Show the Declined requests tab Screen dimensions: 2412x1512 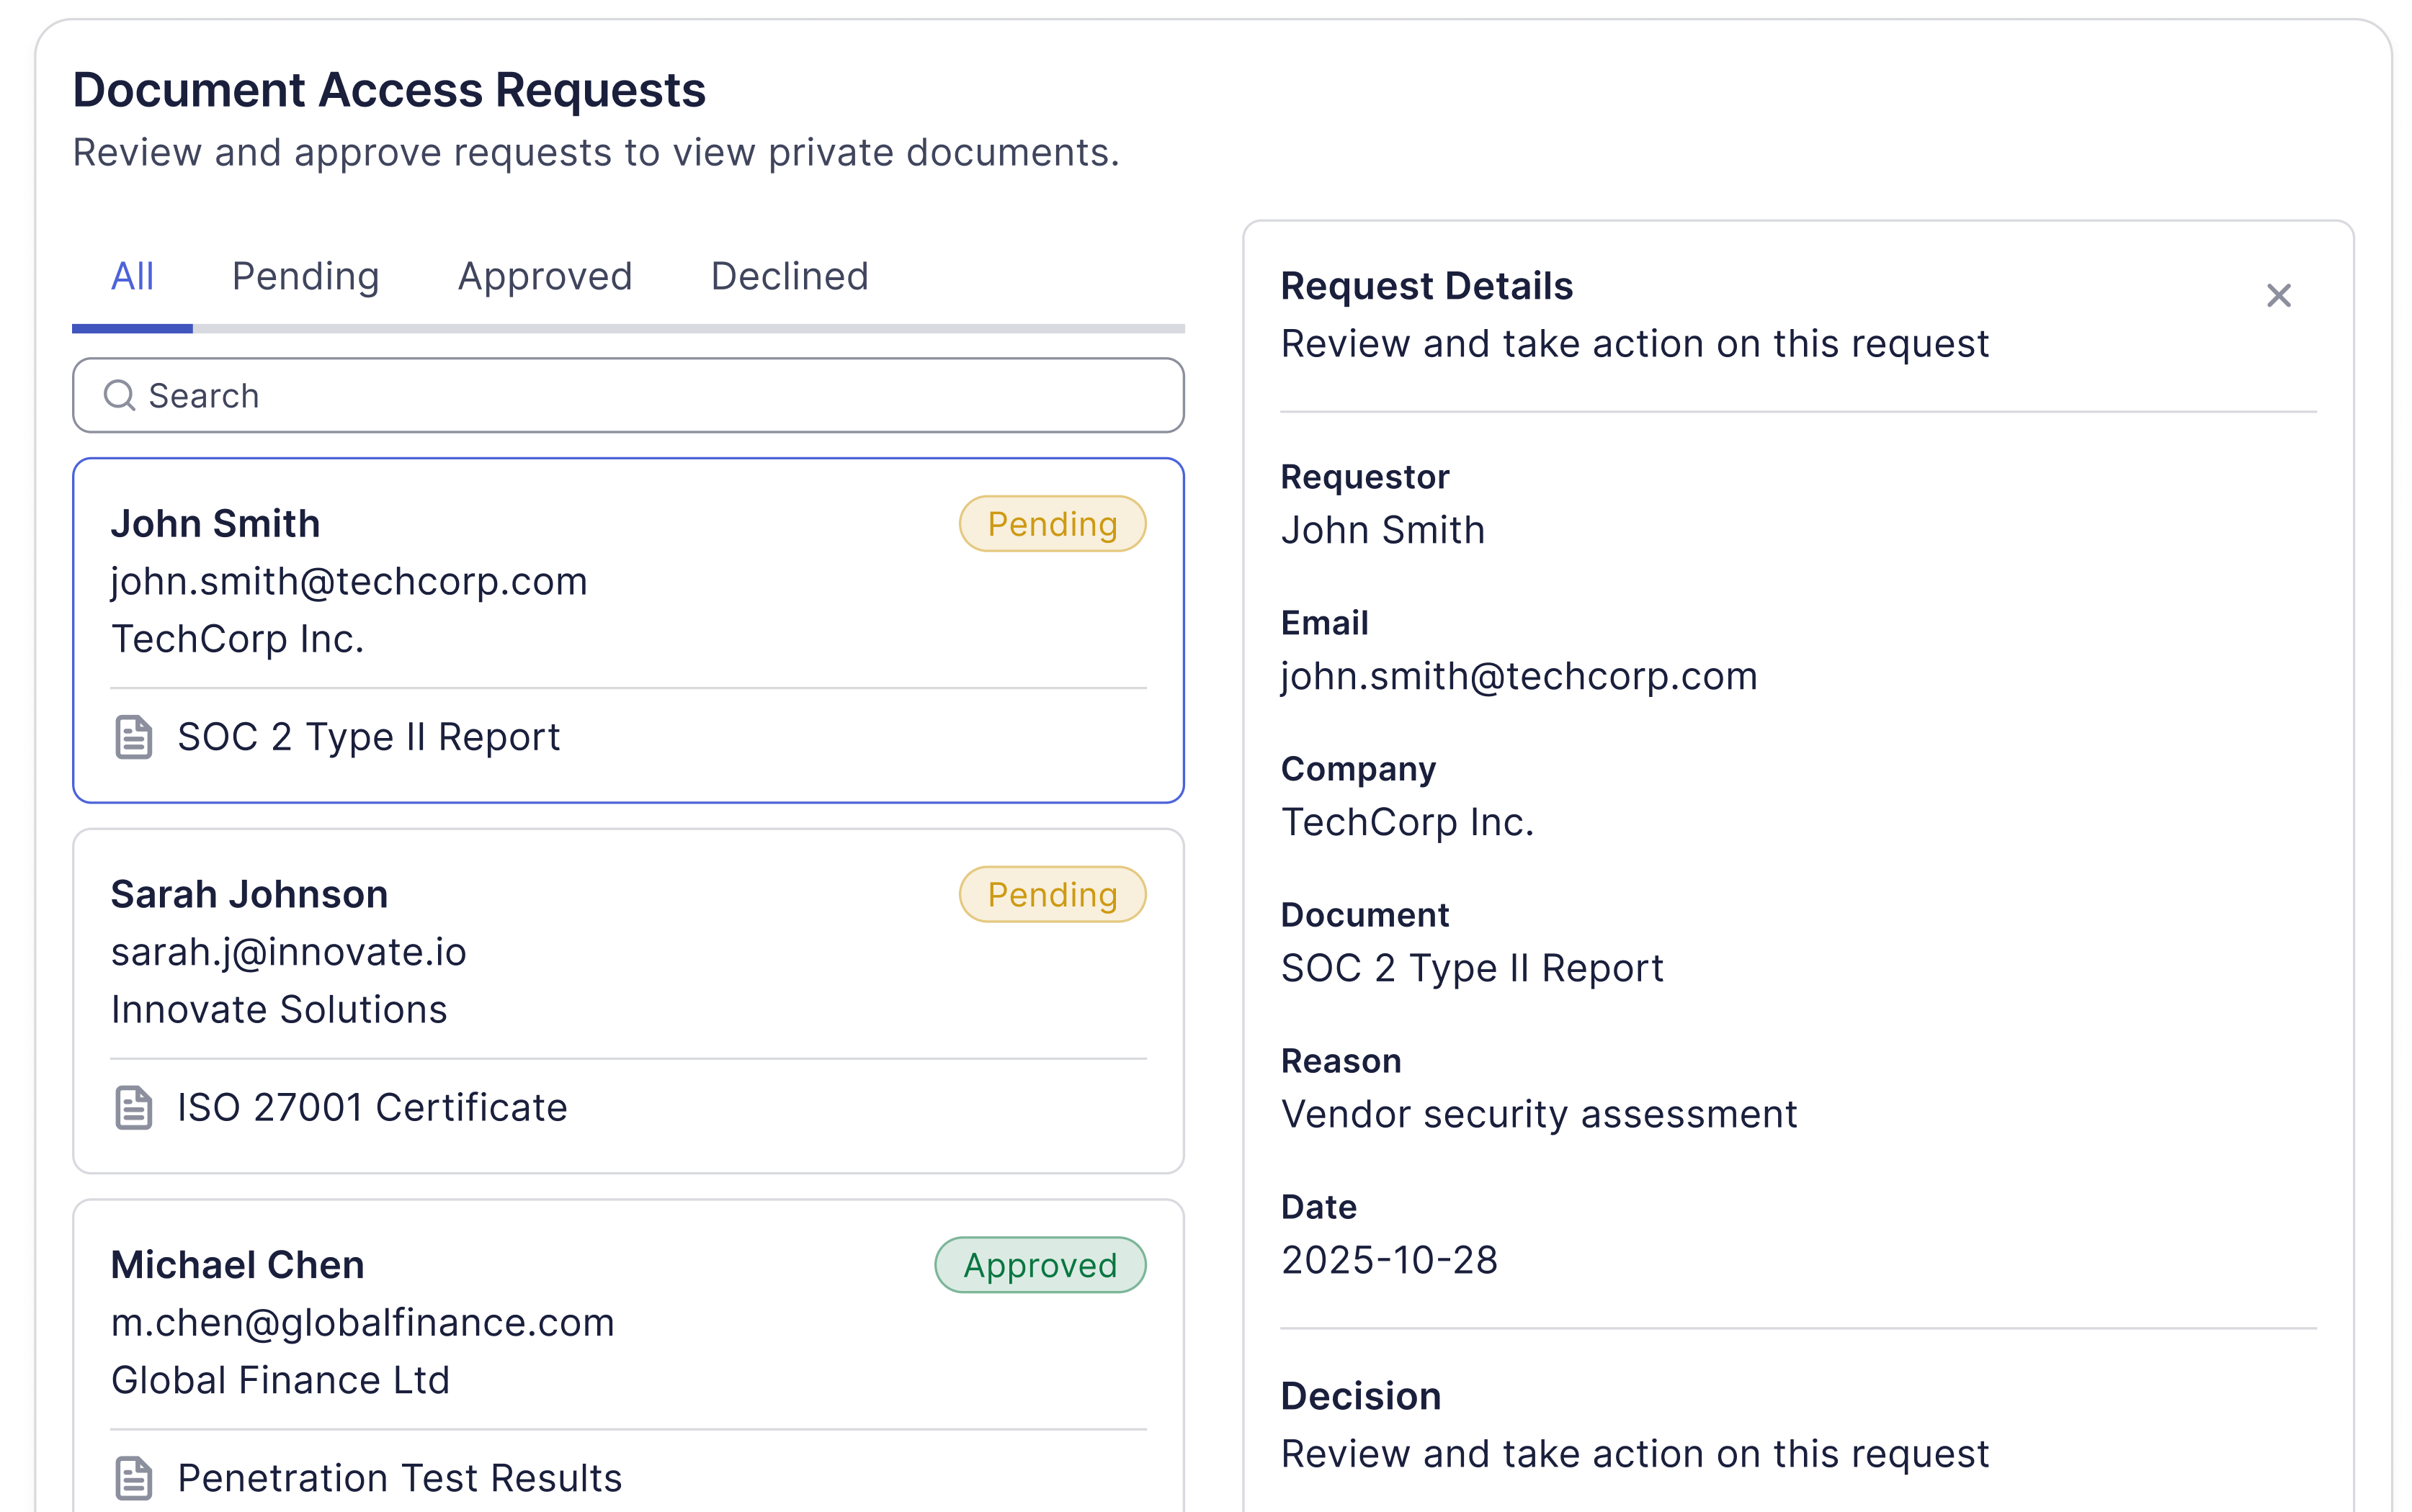coord(790,277)
